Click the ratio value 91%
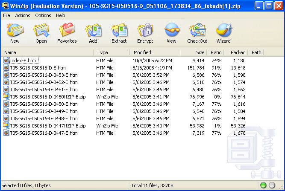Viewport: 285px width, 191px height. pyautogui.click(x=217, y=68)
